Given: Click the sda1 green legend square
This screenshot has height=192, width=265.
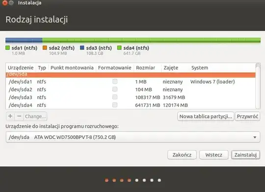Looking at the screenshot, I should pos(7,48).
